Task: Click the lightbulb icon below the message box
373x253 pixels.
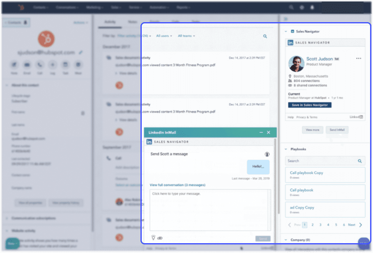Action: (x=153, y=237)
